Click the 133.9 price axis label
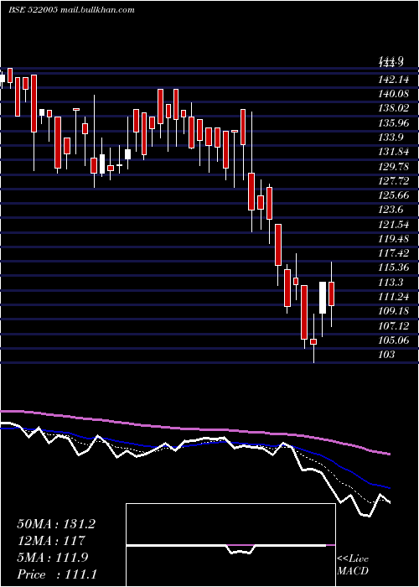The width and height of the screenshot is (419, 587). point(391,138)
